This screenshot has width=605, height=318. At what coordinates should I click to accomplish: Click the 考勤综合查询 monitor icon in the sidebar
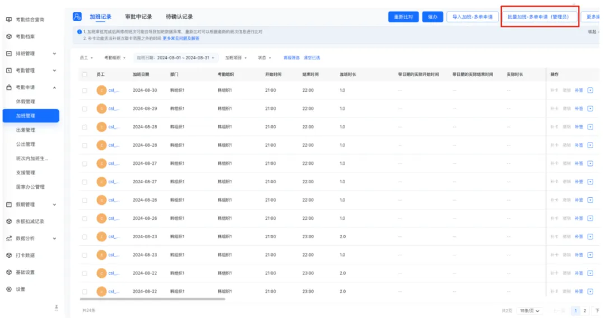pyautogui.click(x=9, y=19)
